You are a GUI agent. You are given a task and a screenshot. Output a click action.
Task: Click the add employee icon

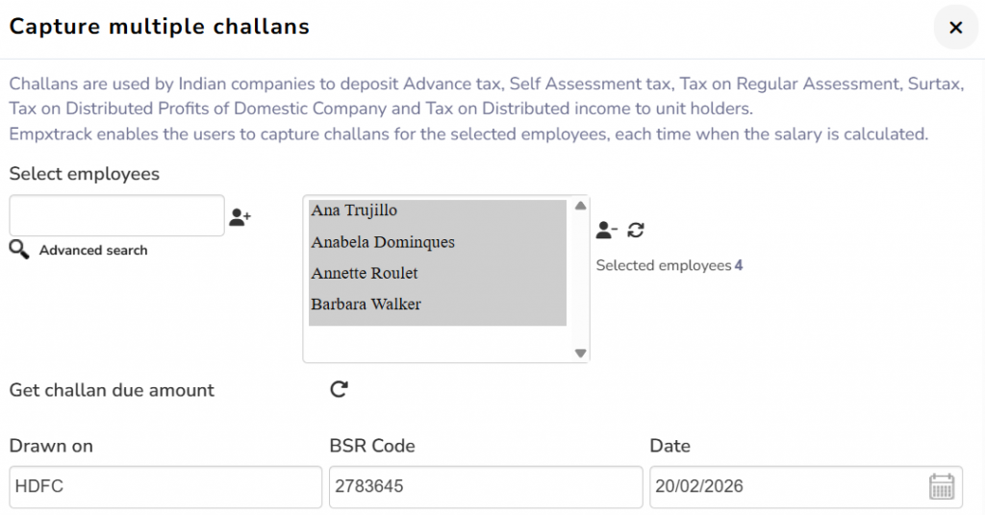coord(240,218)
